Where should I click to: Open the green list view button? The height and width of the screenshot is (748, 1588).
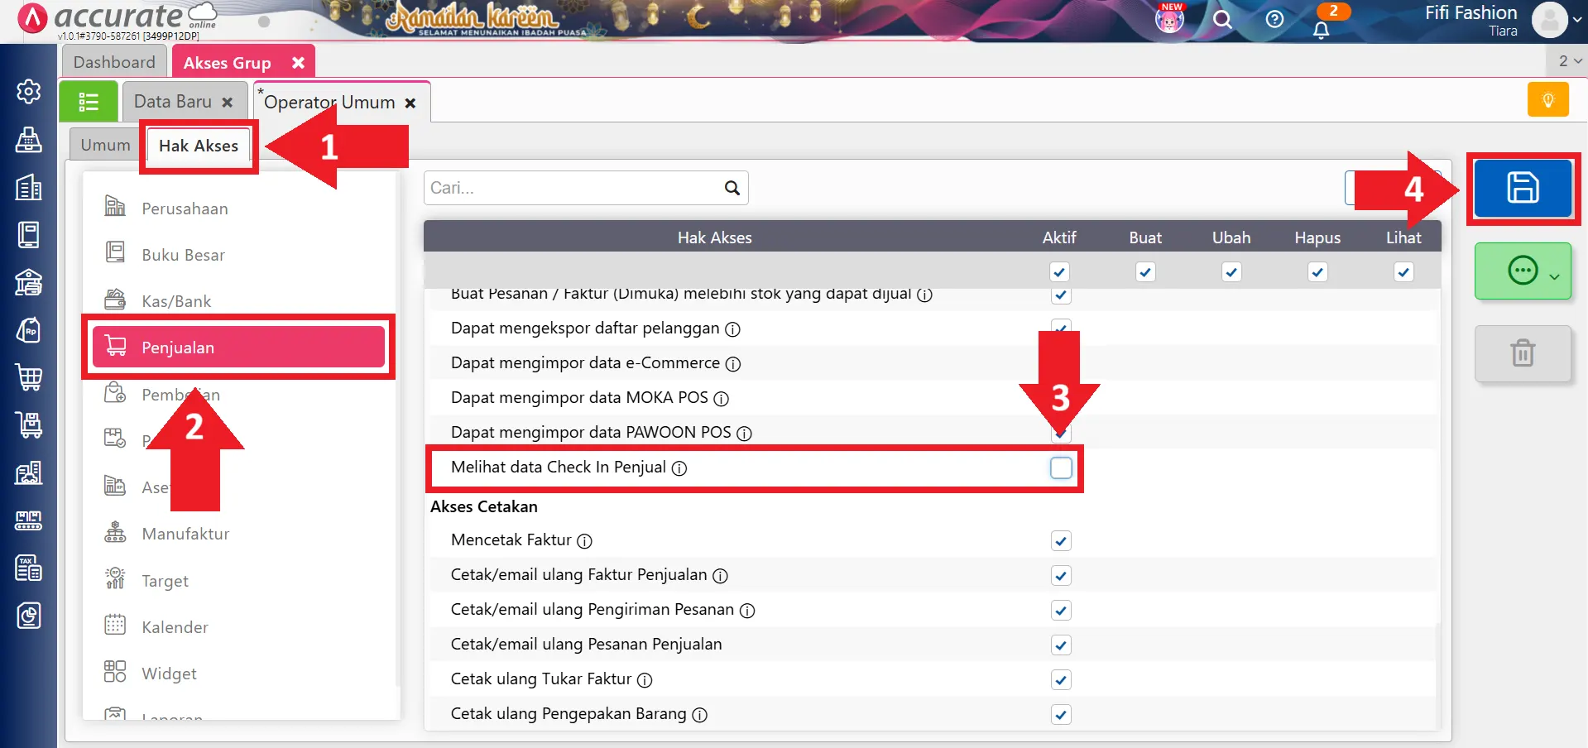coord(89,102)
